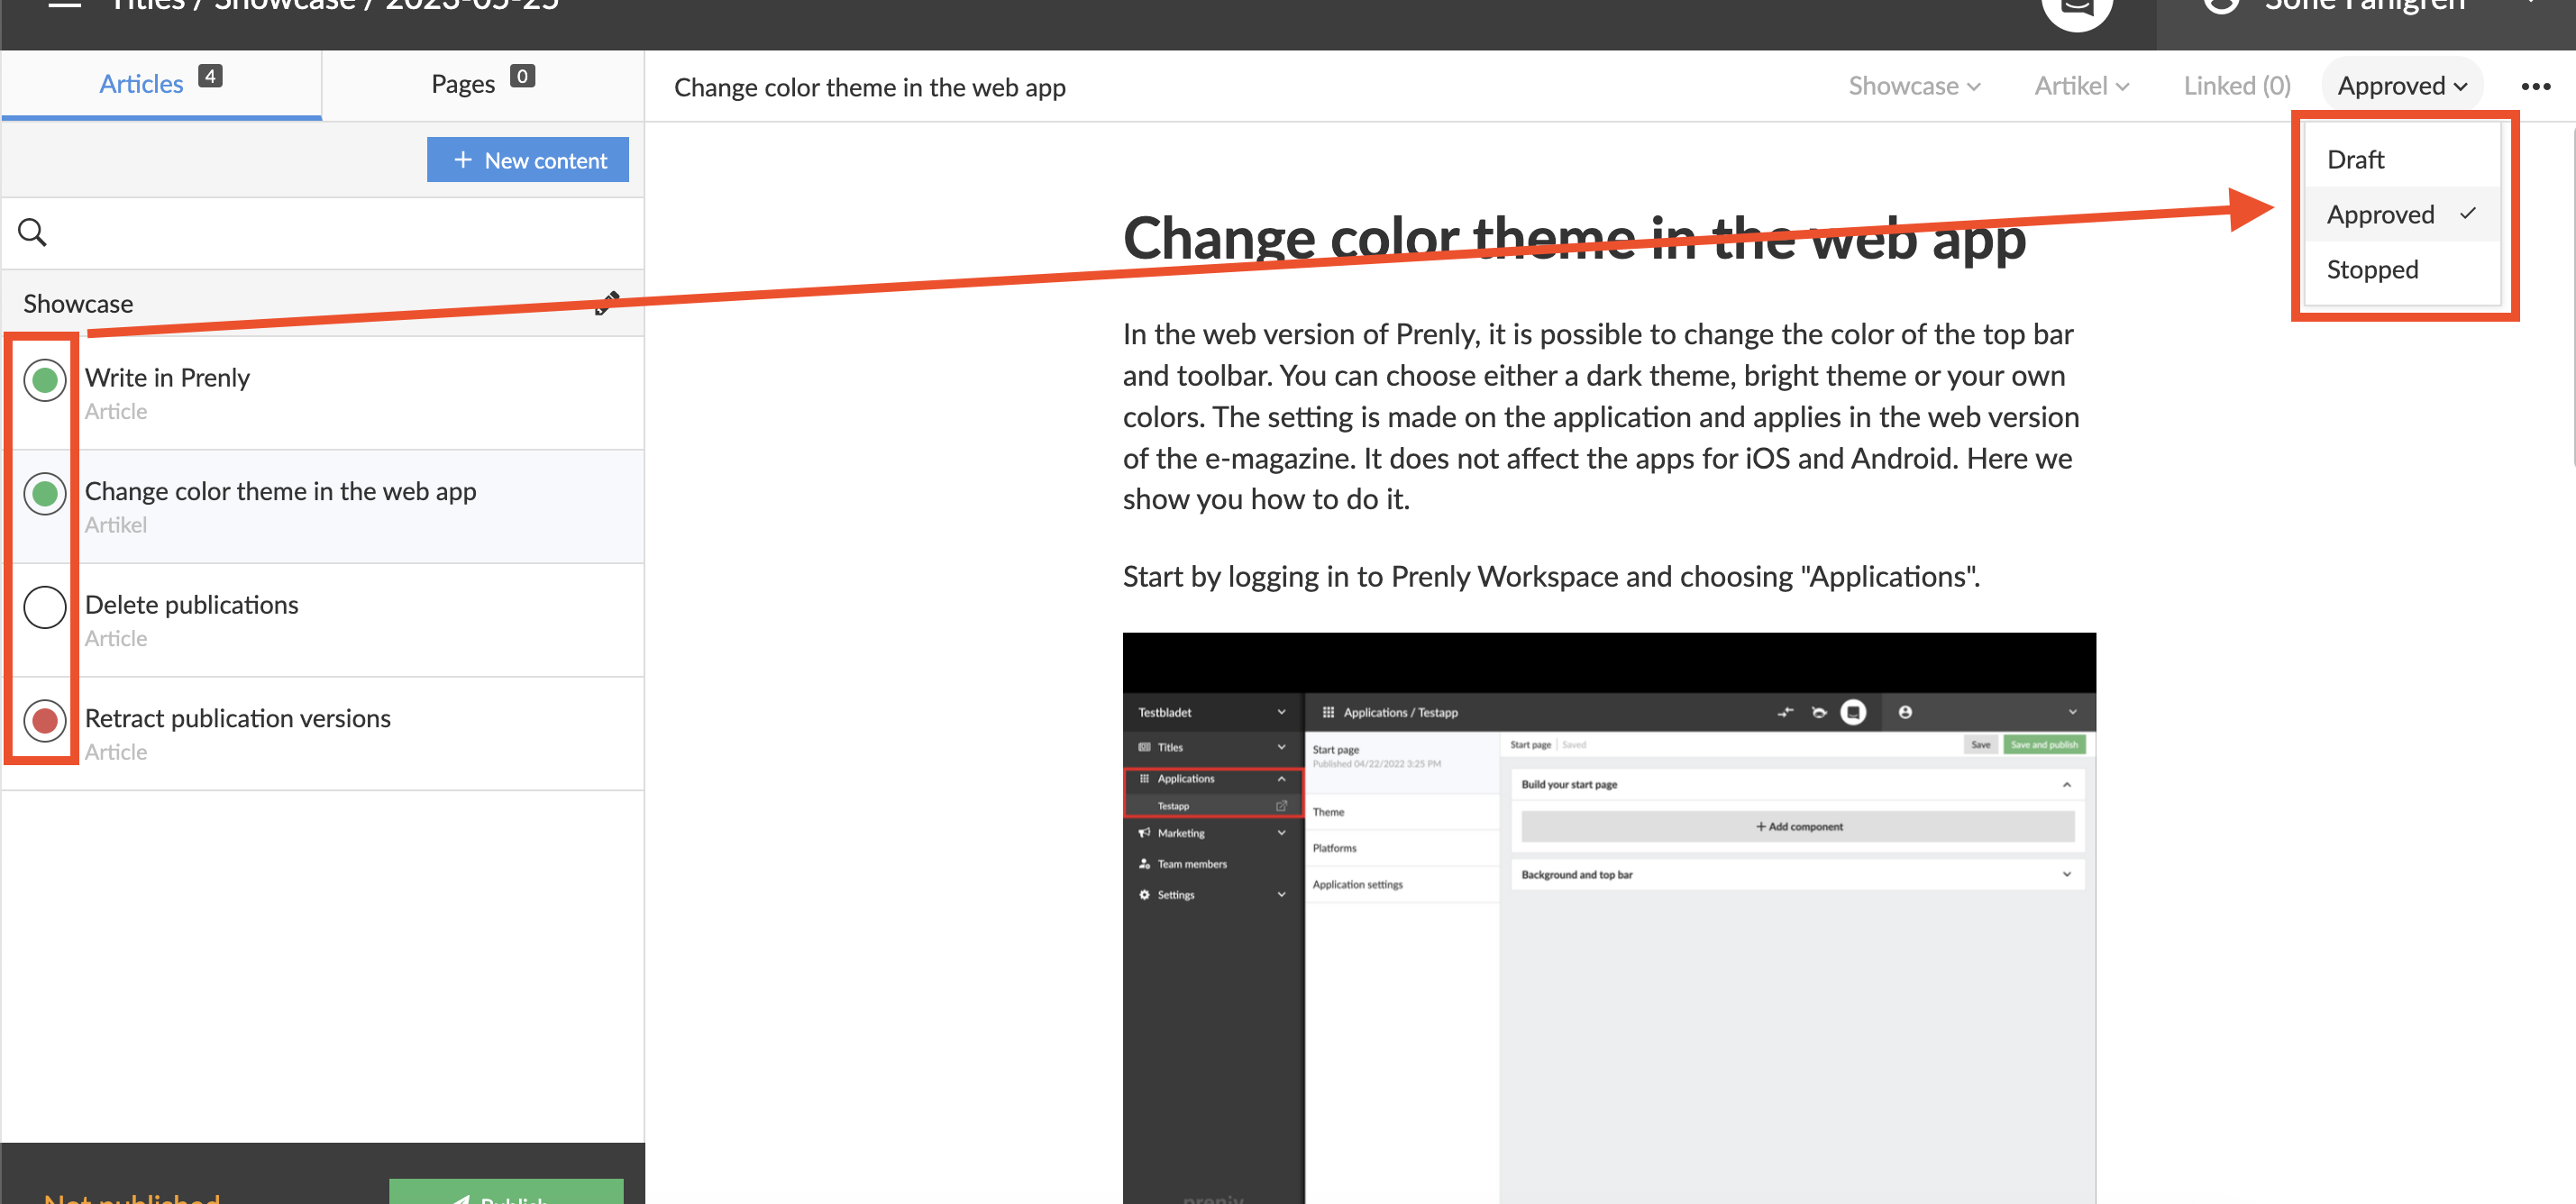Open the three-dots more options menu

click(x=2535, y=87)
